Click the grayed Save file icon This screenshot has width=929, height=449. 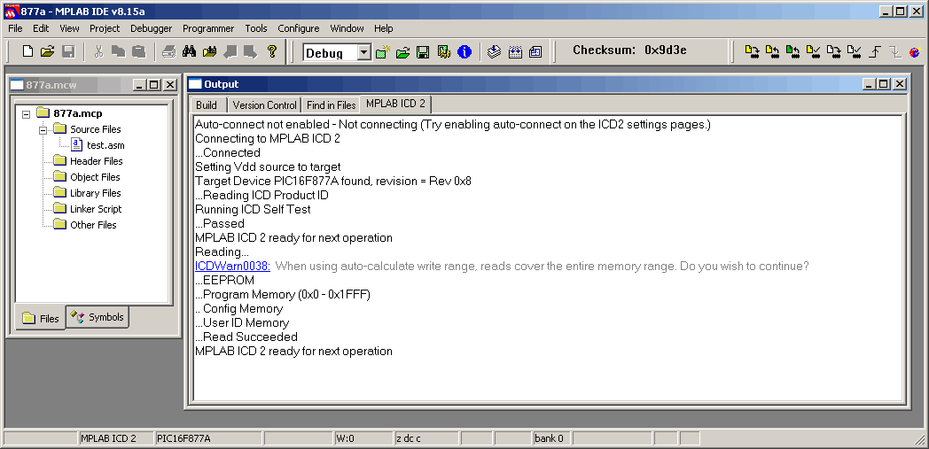click(x=68, y=52)
